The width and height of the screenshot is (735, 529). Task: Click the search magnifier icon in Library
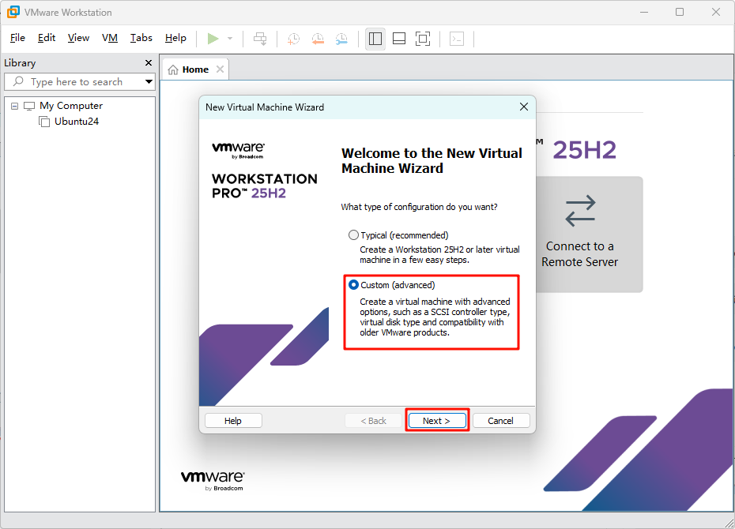18,81
